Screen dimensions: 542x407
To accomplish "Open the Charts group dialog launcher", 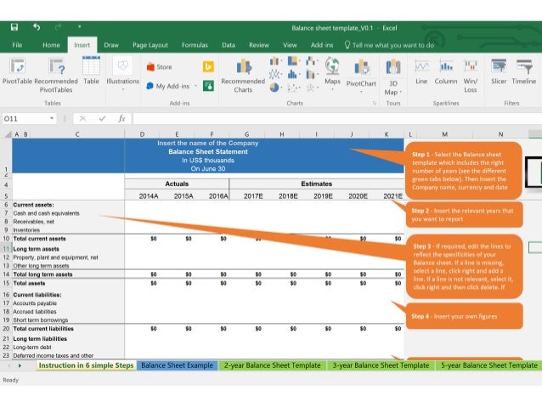I will 374,103.
